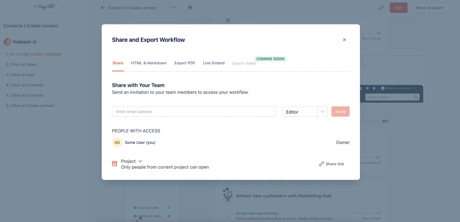This screenshot has width=460, height=222.
Task: Click the Share link chain icon
Action: coord(321,164)
